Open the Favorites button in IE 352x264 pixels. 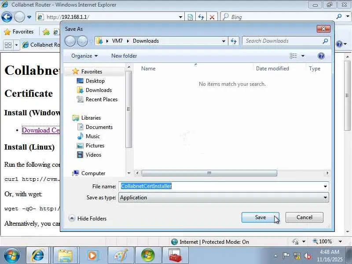pyautogui.click(x=19, y=32)
